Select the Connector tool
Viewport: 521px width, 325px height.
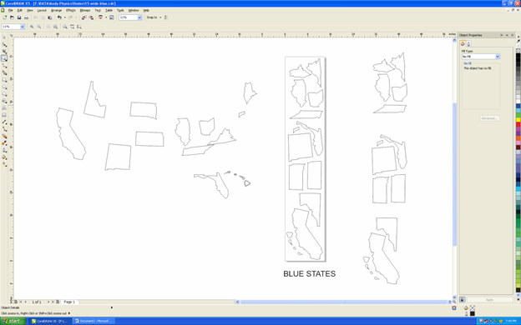click(x=4, y=129)
